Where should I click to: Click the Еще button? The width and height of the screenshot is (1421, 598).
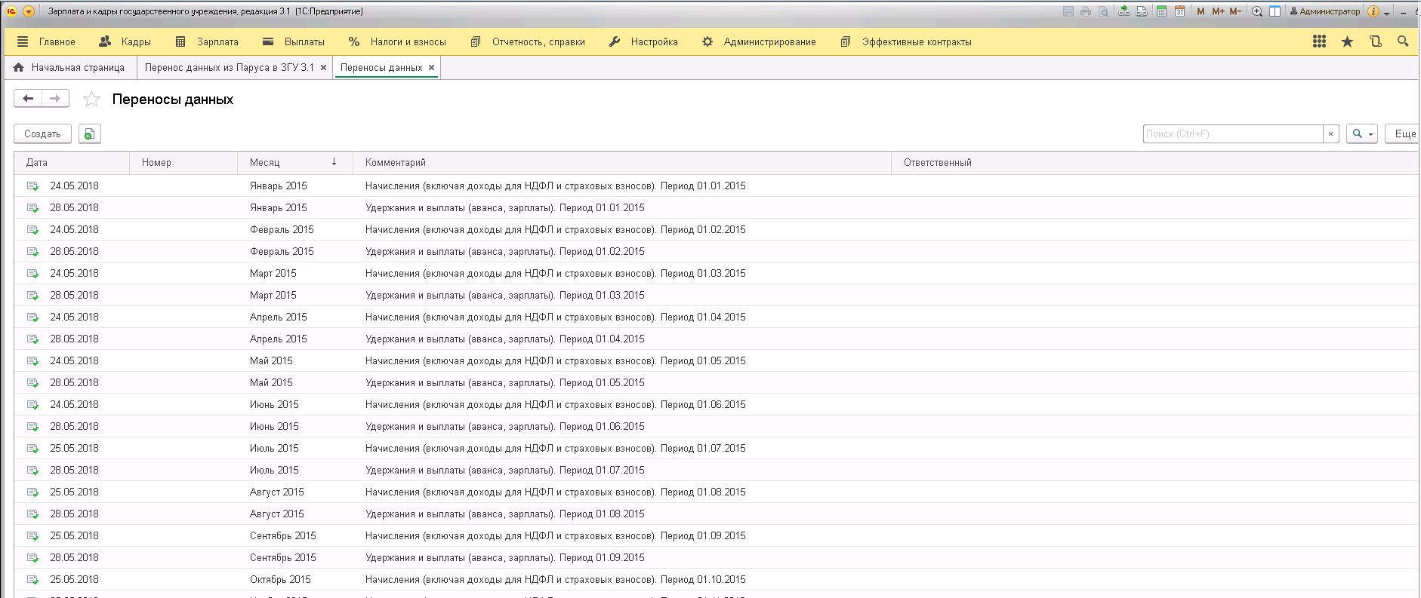(x=1404, y=133)
